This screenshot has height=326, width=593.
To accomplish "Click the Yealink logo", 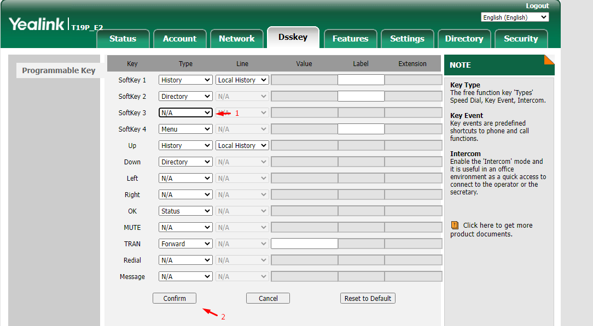I will [x=37, y=24].
